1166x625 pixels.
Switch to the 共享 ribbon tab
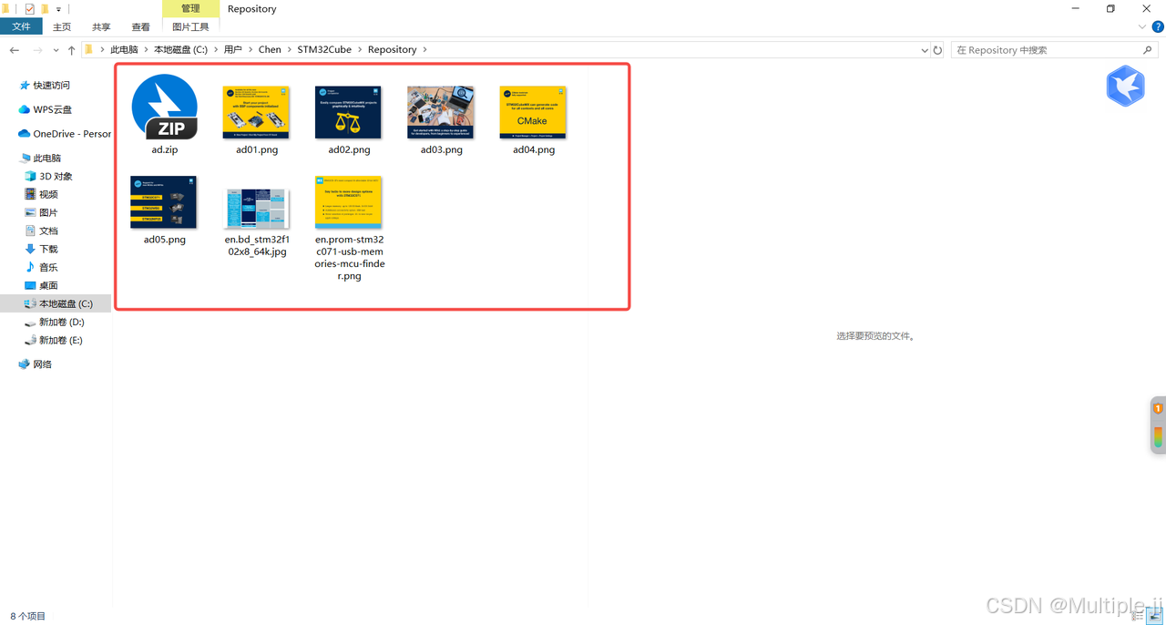coord(101,27)
